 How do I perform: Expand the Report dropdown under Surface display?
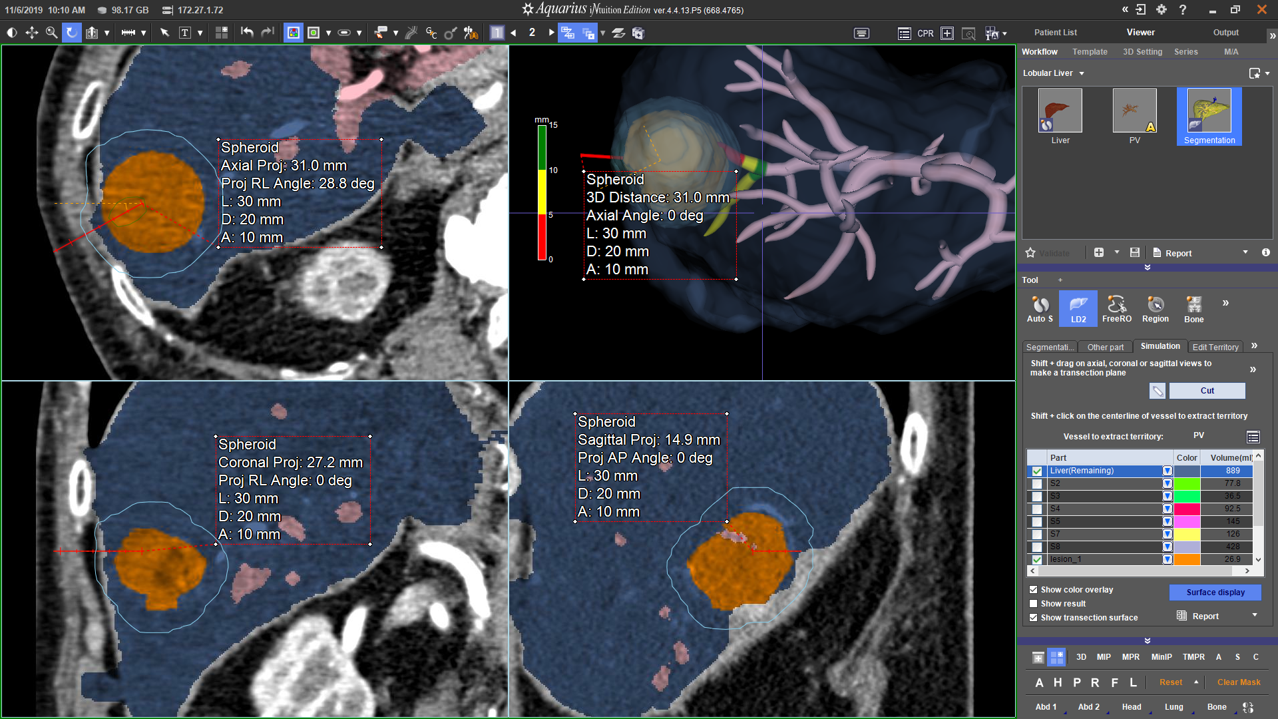(x=1255, y=616)
